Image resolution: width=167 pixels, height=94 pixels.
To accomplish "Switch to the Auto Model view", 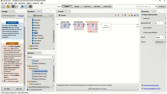I will (97, 7).
